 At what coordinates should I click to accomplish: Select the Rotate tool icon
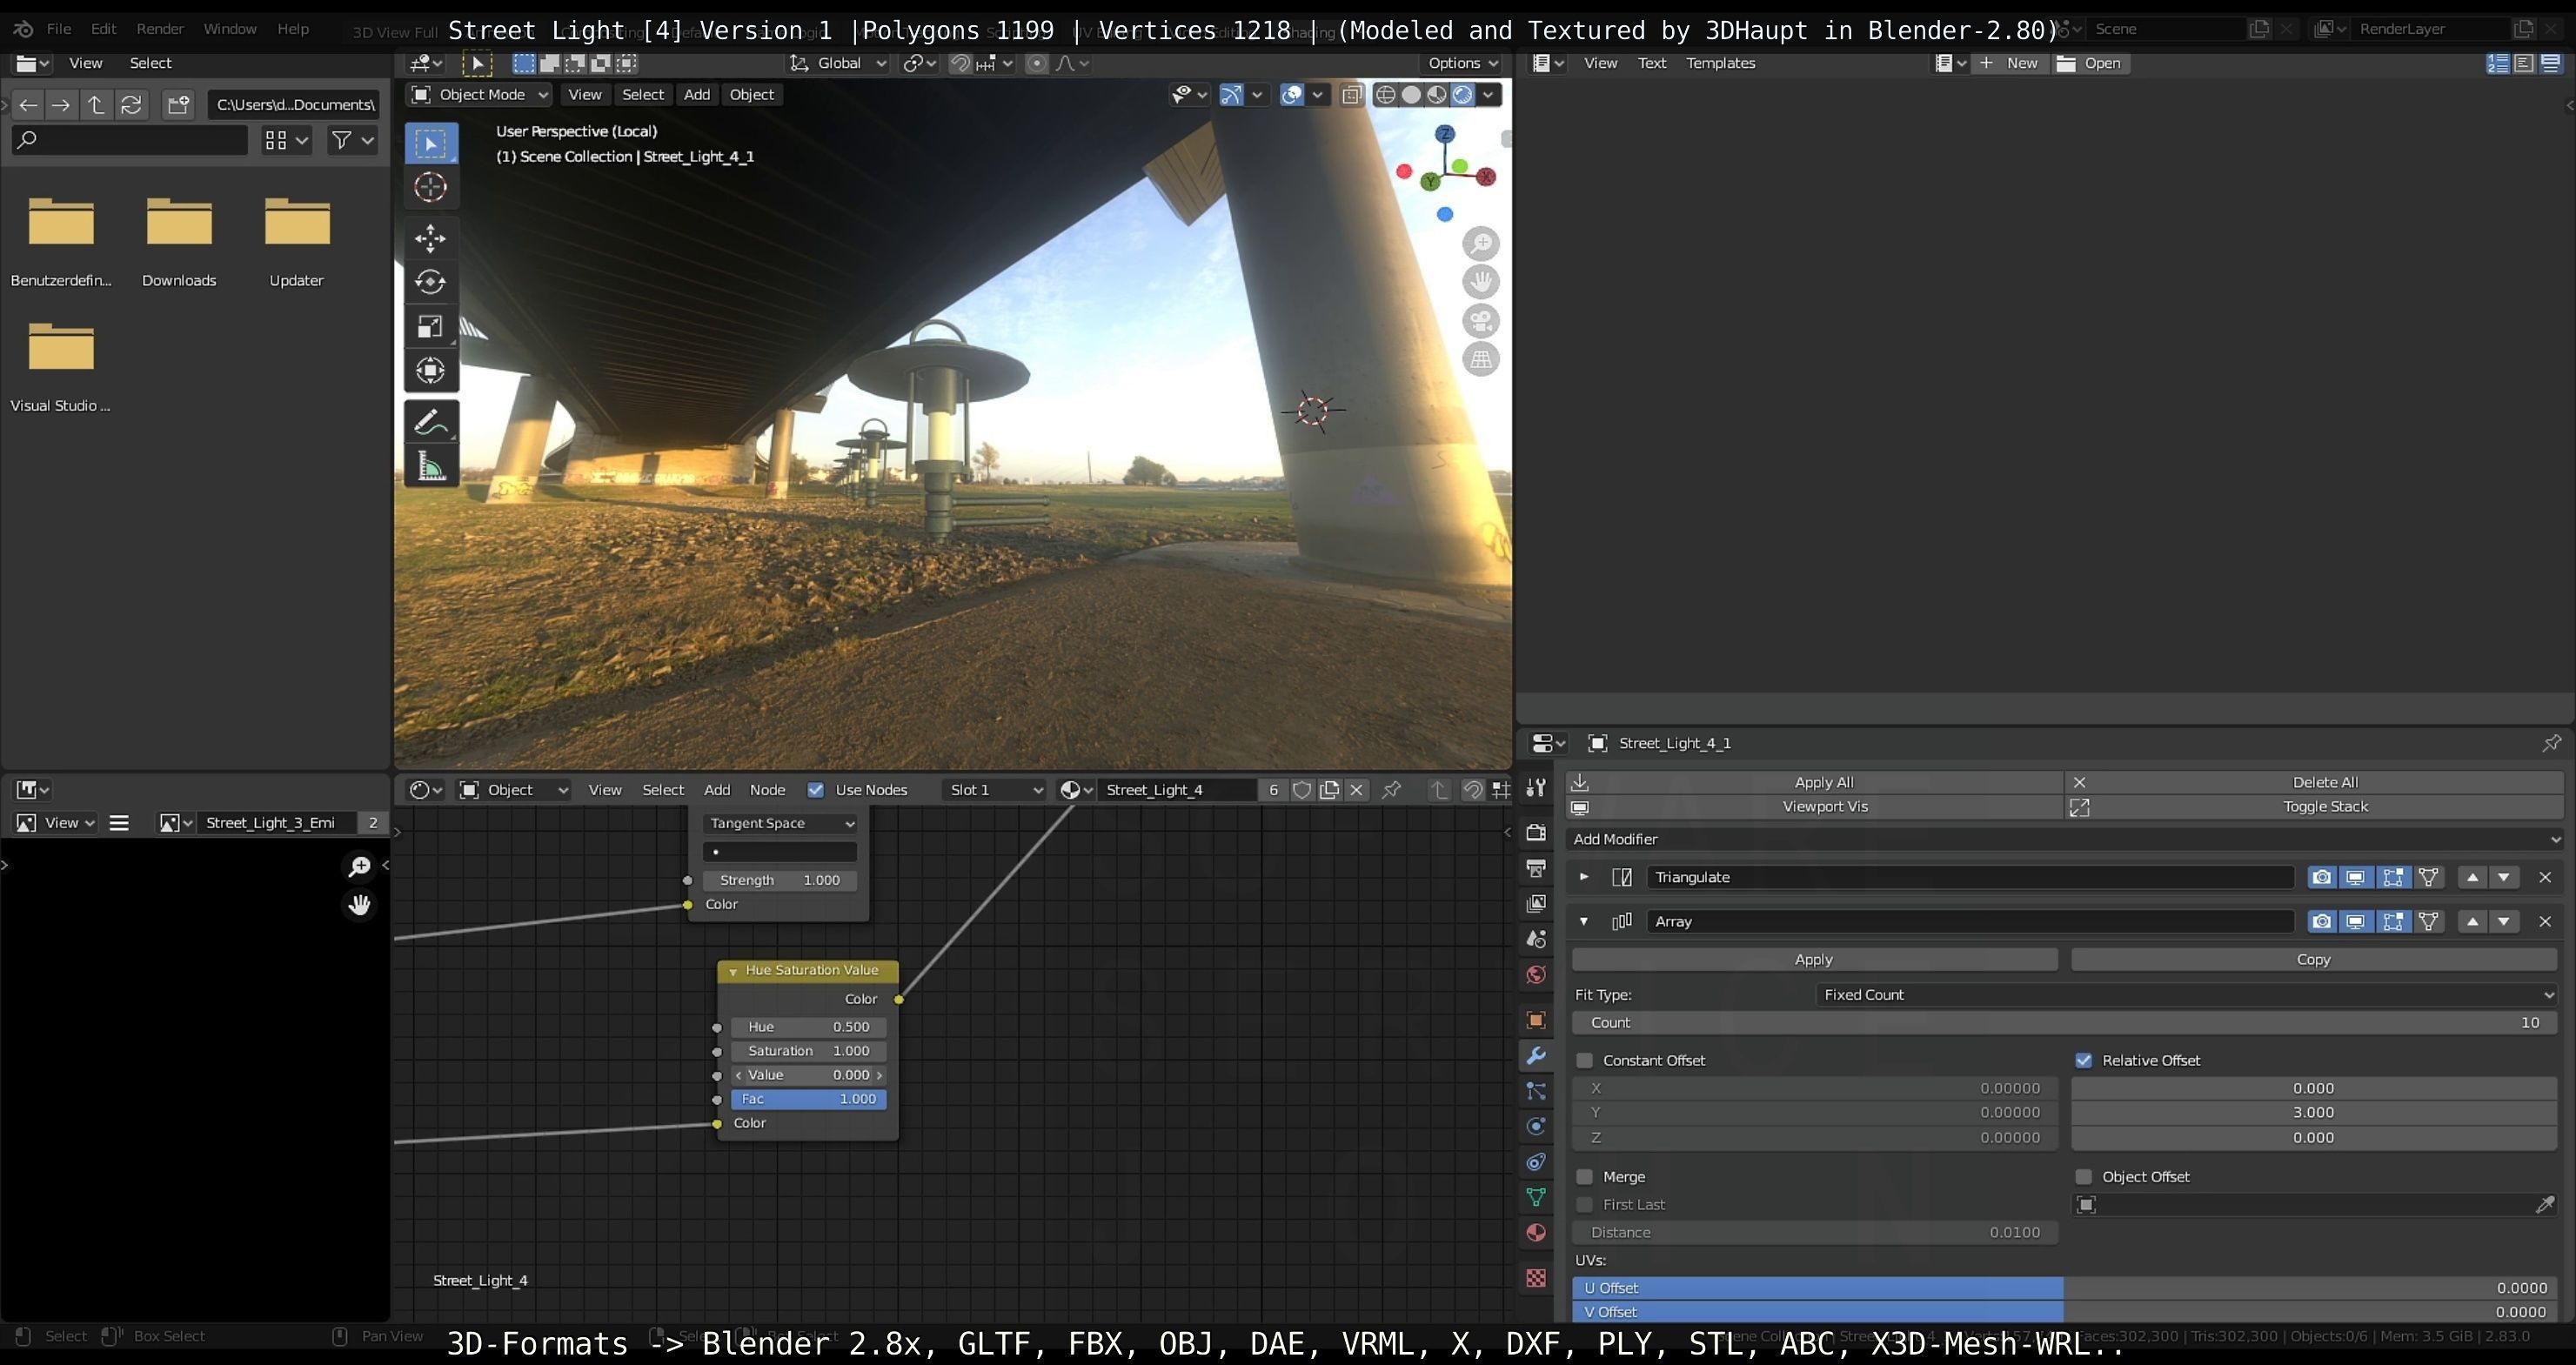pos(430,282)
